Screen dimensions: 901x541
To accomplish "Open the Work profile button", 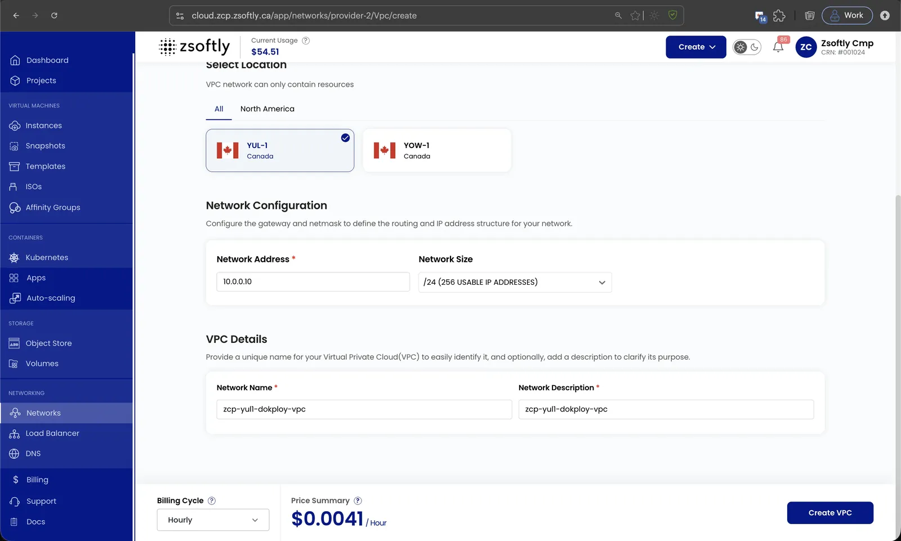I will 847,16.
